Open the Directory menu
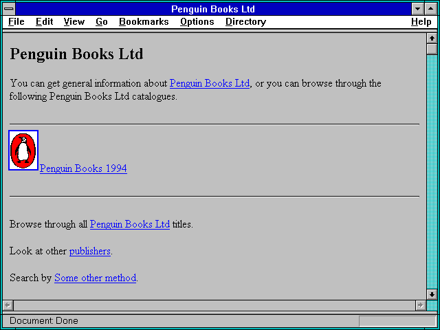 pyautogui.click(x=246, y=21)
